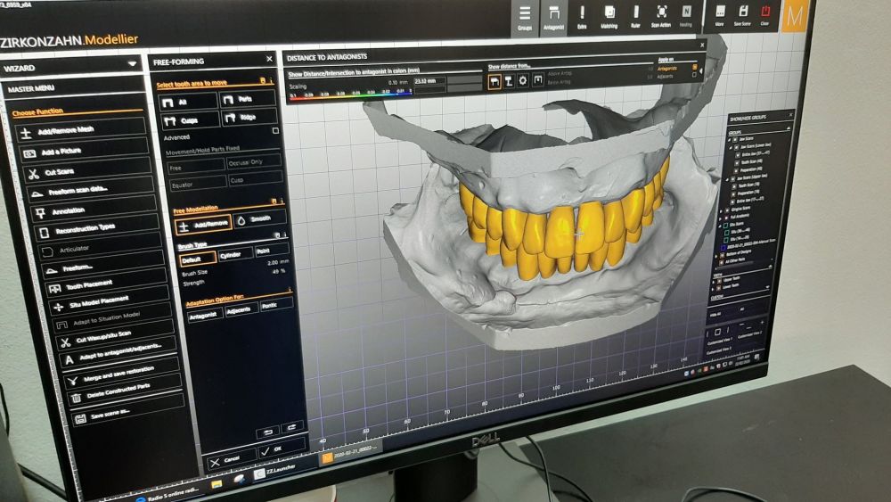Viewport: 891px width, 502px height.
Task: Click the Strength 49 % value
Action: (x=278, y=272)
